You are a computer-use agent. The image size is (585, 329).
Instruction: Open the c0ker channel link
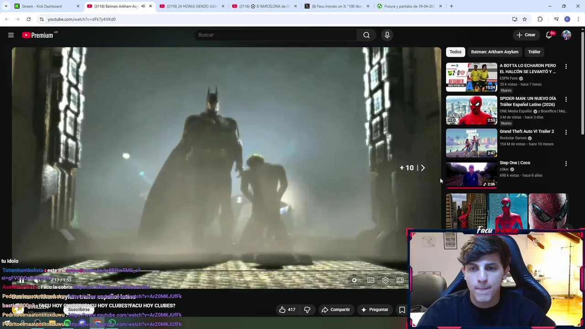(504, 170)
